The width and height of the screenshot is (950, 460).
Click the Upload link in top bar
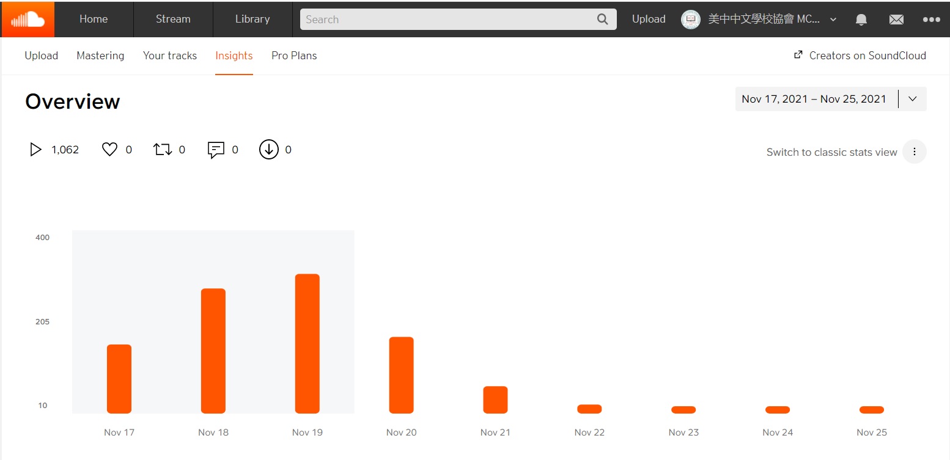(x=648, y=20)
